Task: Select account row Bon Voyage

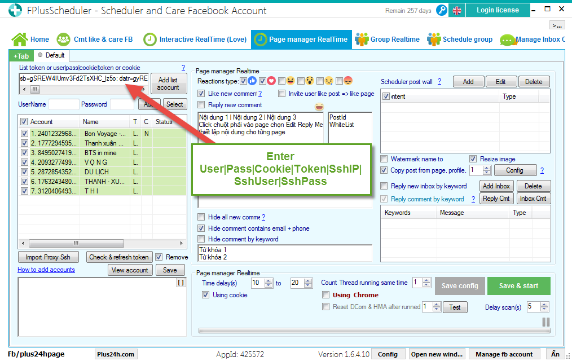Action: click(x=102, y=134)
